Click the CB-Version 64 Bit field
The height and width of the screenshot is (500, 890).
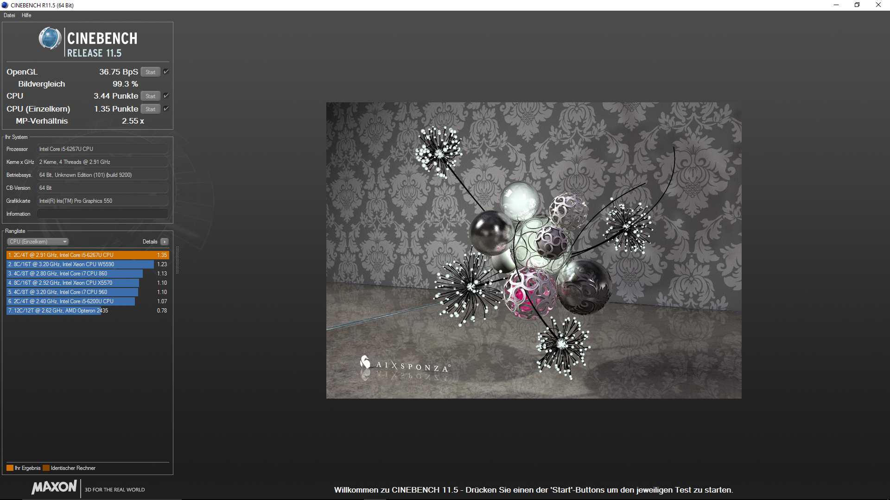point(102,188)
